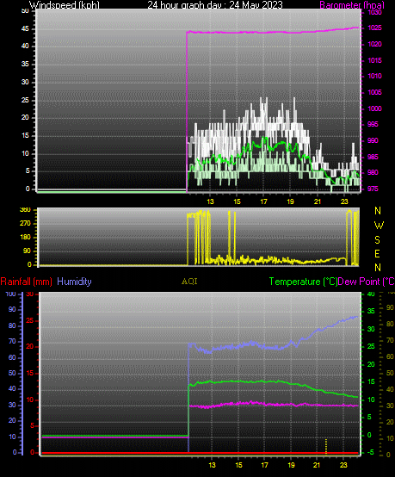Select the 1000 barometer scale value
Image resolution: width=395 pixels, height=477 pixels.
coord(374,108)
